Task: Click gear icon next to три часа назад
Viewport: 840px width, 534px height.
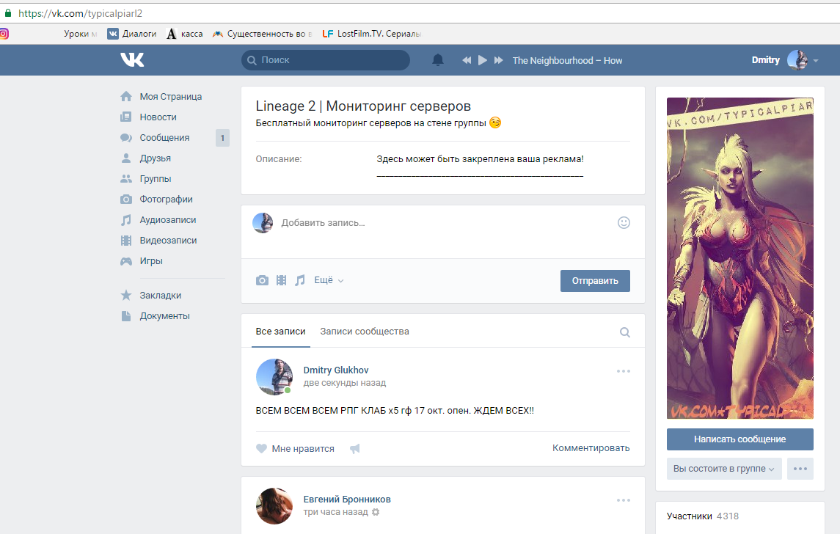Action: [376, 512]
